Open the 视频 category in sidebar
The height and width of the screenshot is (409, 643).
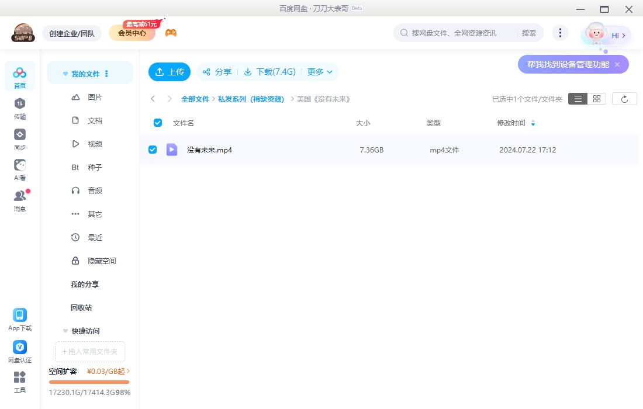click(95, 144)
